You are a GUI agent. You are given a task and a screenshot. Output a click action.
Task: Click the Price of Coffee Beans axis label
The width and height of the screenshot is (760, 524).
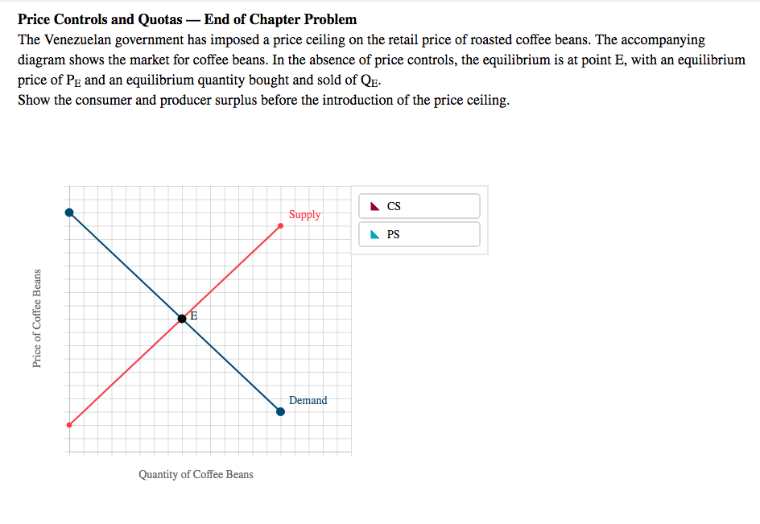(x=37, y=316)
